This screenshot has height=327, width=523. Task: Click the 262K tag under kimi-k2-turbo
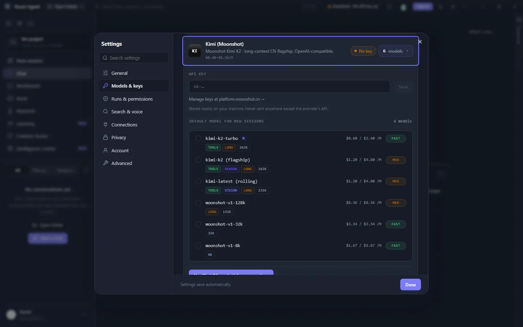tap(244, 148)
